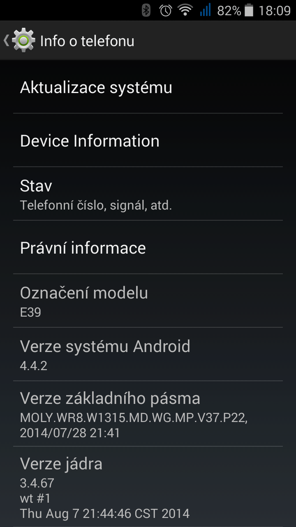
Task: Tap the mobile signal bars icon
Action: [205, 10]
